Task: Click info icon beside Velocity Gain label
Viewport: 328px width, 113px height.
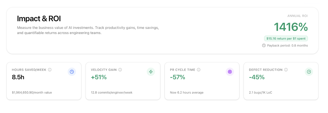Action: [120, 70]
